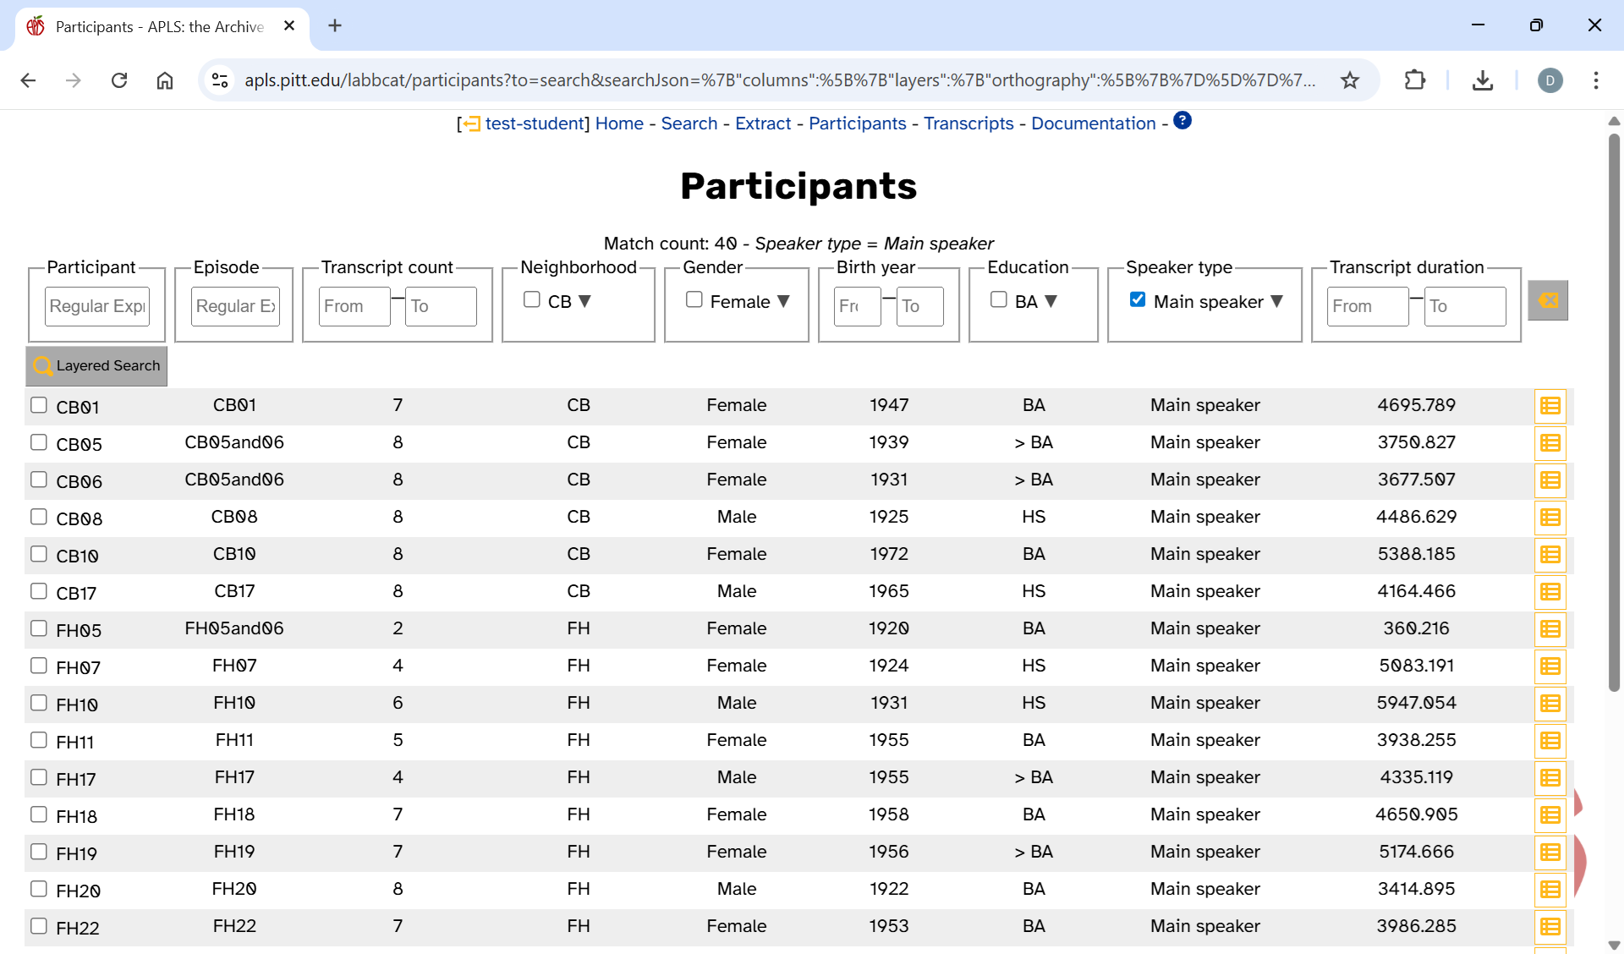
Task: Enable the Female gender filter checkbox
Action: click(x=694, y=299)
